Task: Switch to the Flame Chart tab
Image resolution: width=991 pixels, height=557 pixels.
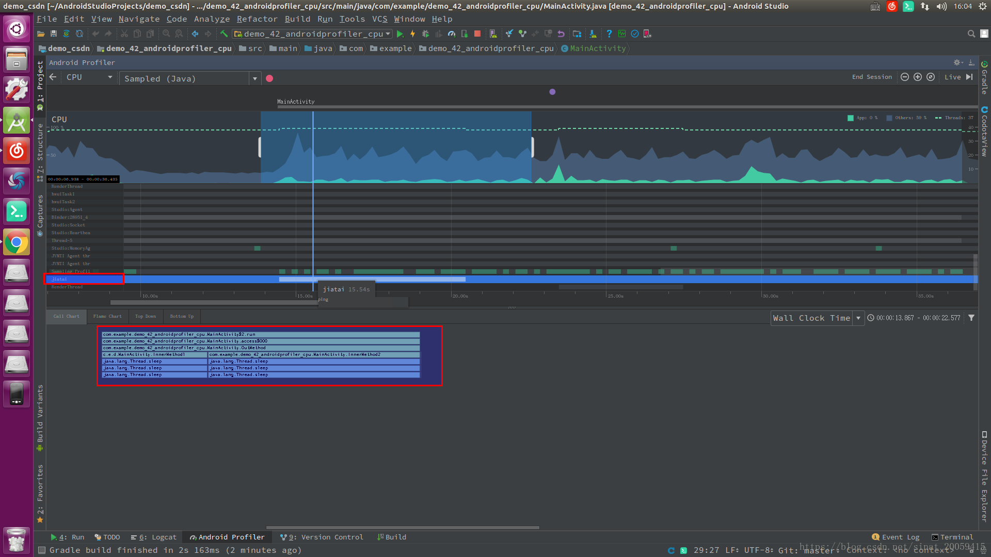Action: (107, 316)
